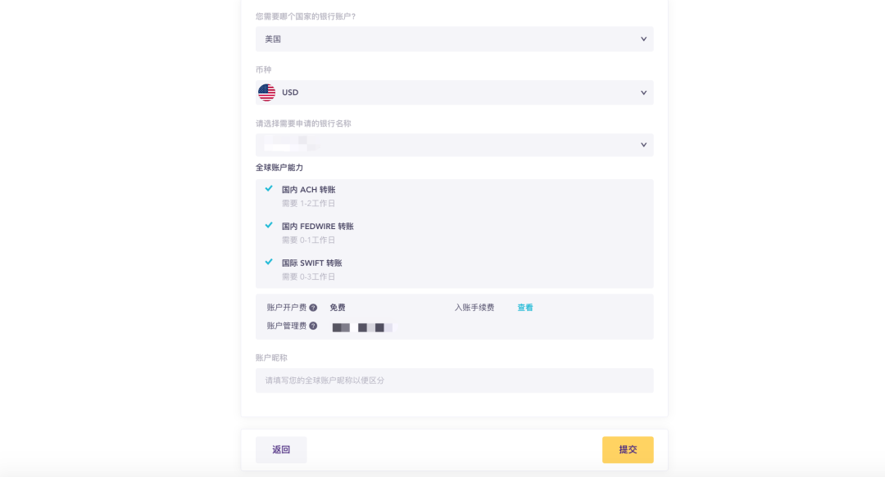
Task: Open the 币种 currency dropdown
Action: point(454,92)
